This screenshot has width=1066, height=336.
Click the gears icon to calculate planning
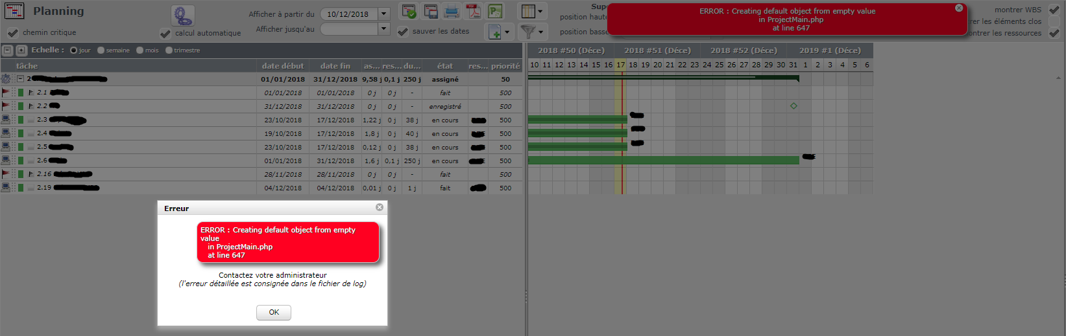tap(182, 16)
